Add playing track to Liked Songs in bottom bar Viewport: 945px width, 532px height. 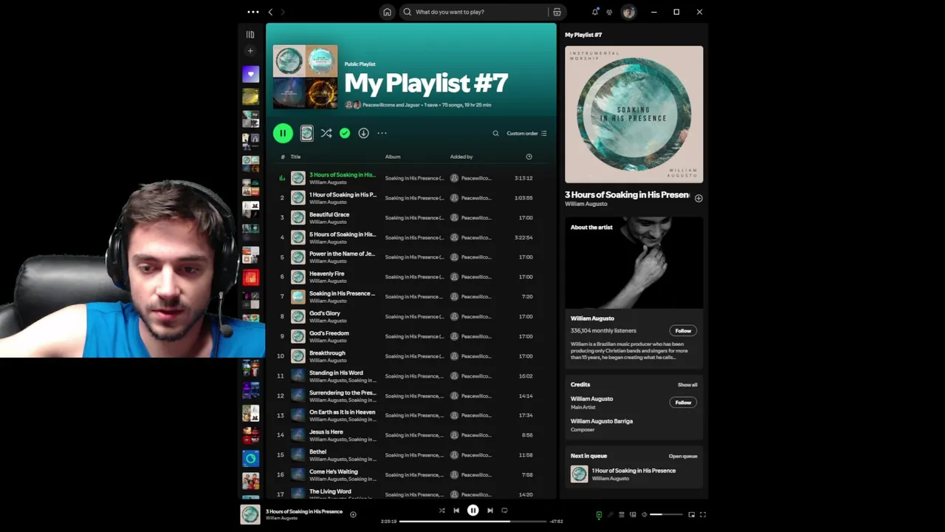(x=353, y=514)
